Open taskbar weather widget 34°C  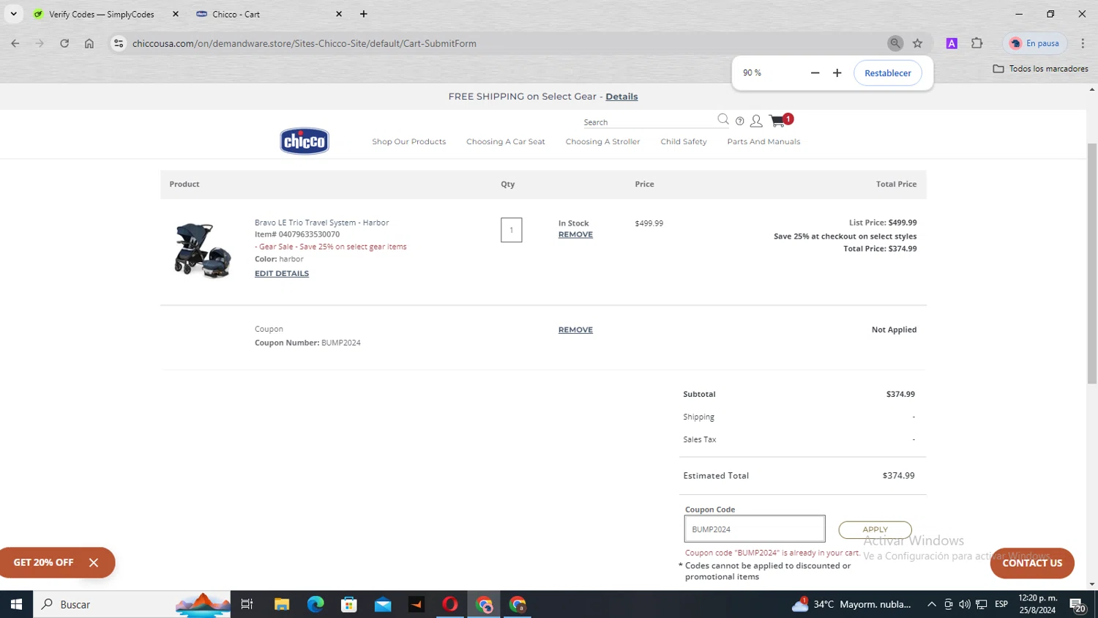click(x=851, y=604)
